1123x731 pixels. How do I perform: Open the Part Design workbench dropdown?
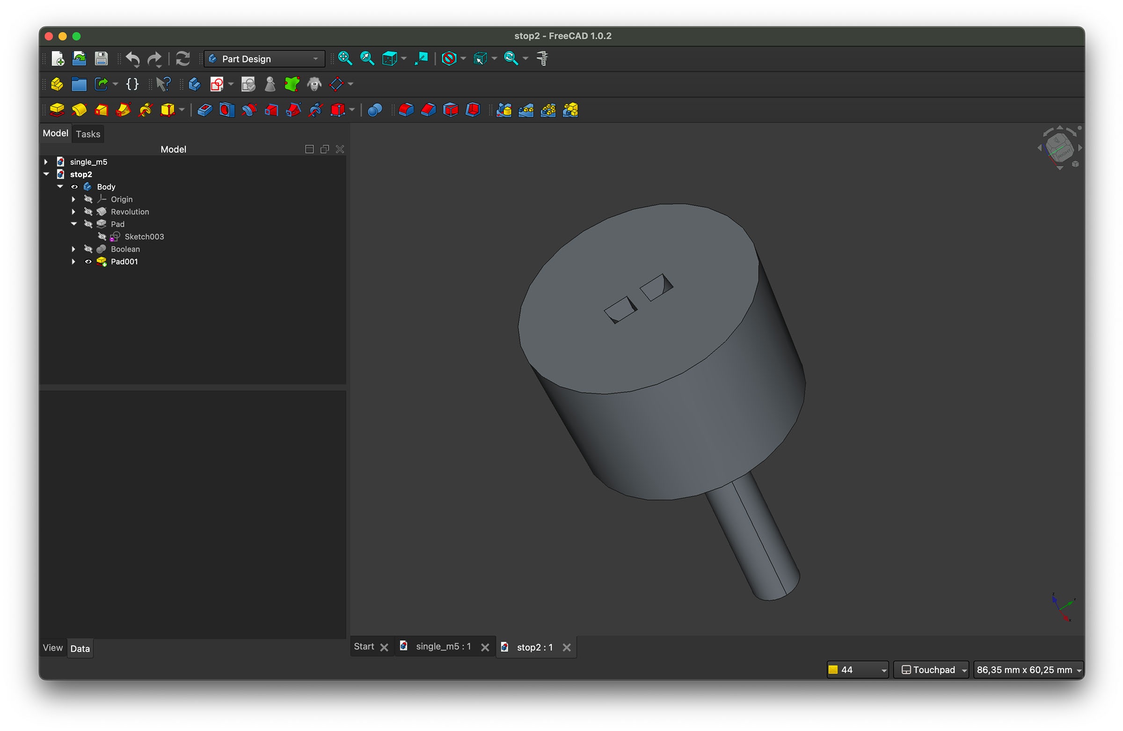[x=264, y=59]
